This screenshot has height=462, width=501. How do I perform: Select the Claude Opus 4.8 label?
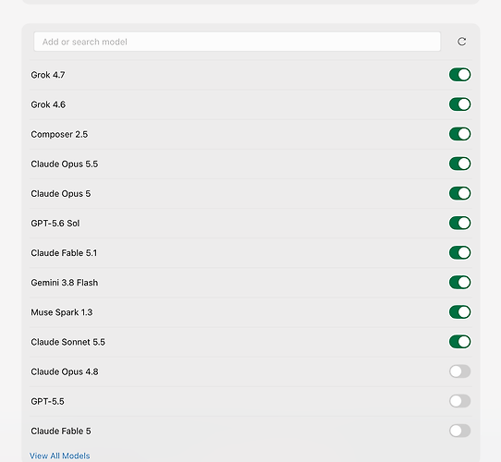tap(65, 371)
